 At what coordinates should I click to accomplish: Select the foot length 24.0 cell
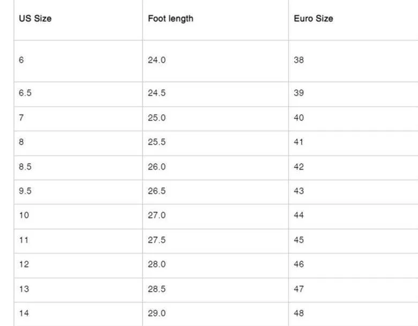[215, 61]
